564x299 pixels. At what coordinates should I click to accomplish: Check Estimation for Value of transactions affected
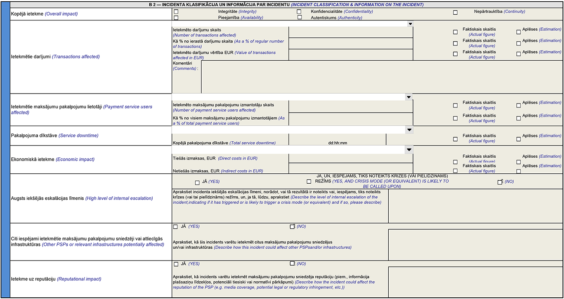[518, 54]
